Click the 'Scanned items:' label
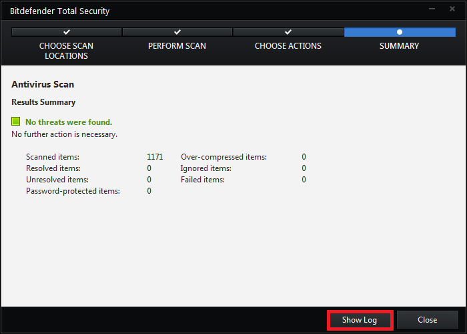 click(x=53, y=157)
